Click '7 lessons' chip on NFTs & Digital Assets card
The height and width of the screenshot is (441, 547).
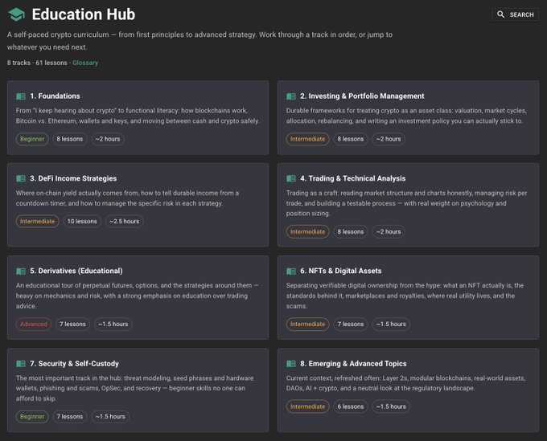click(350, 324)
